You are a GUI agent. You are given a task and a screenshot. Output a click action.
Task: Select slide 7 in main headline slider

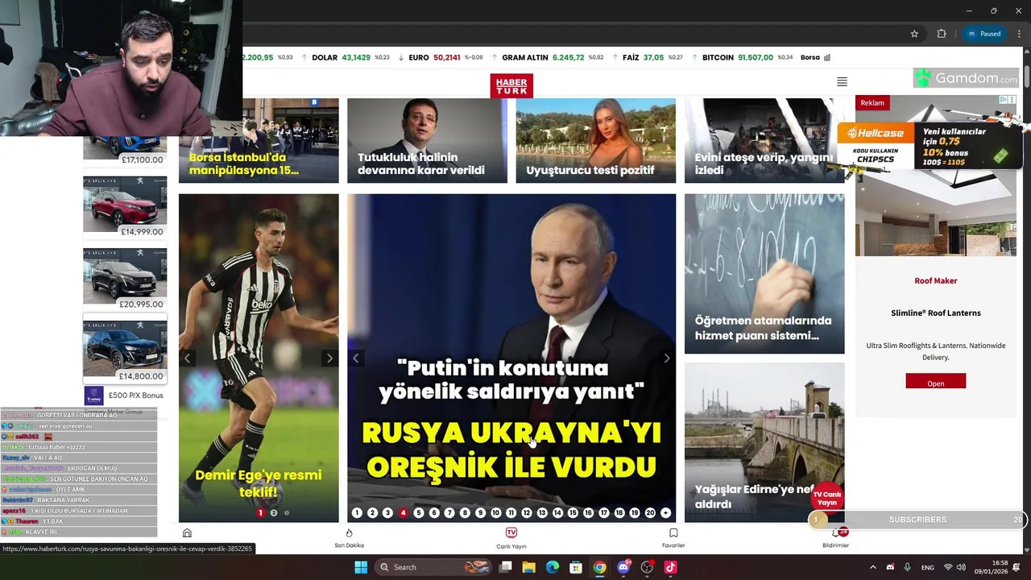click(x=449, y=512)
